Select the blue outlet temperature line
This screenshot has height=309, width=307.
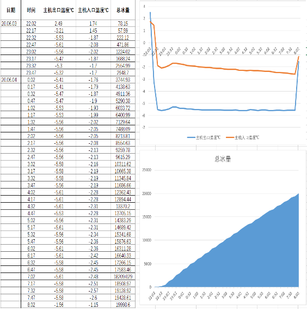(x=226, y=110)
